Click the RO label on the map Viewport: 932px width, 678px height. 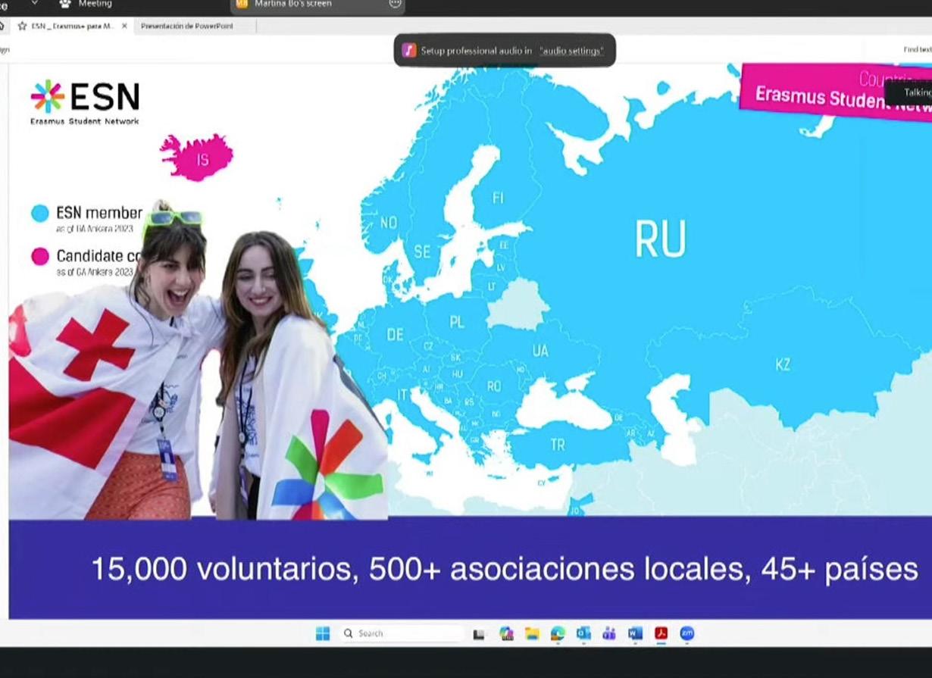(494, 386)
